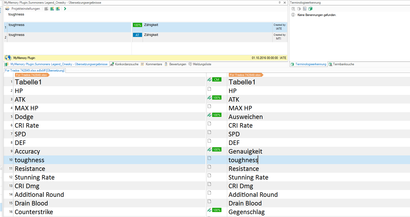Open the Meldungsliste tab
The image size is (410, 217).
(x=200, y=64)
